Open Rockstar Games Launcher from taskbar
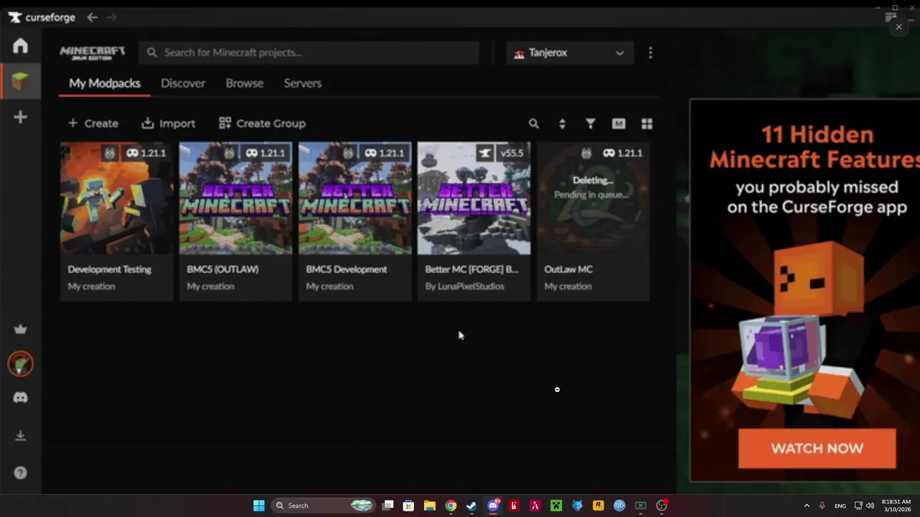The image size is (920, 517). coord(598,506)
